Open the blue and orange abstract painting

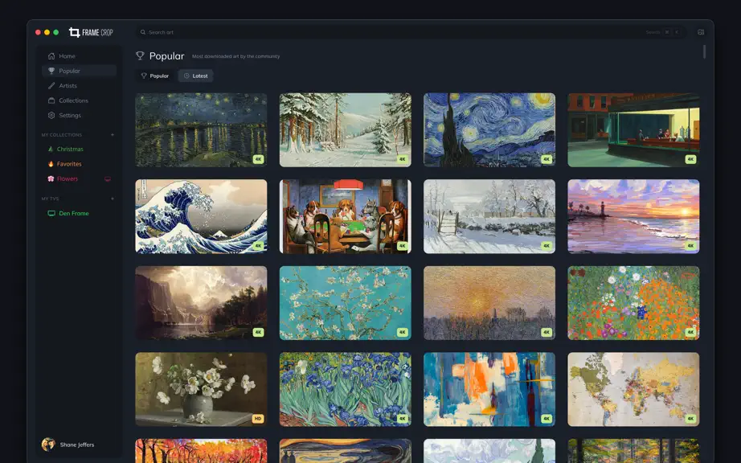(489, 389)
